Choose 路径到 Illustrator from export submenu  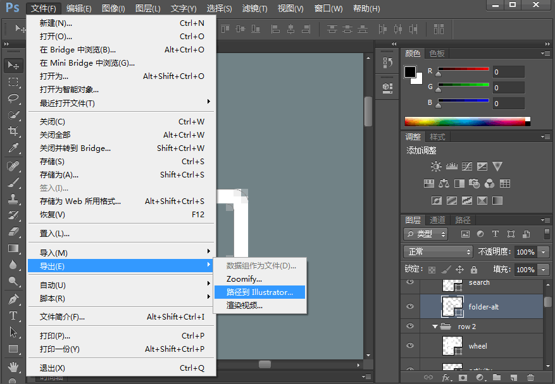(x=259, y=292)
